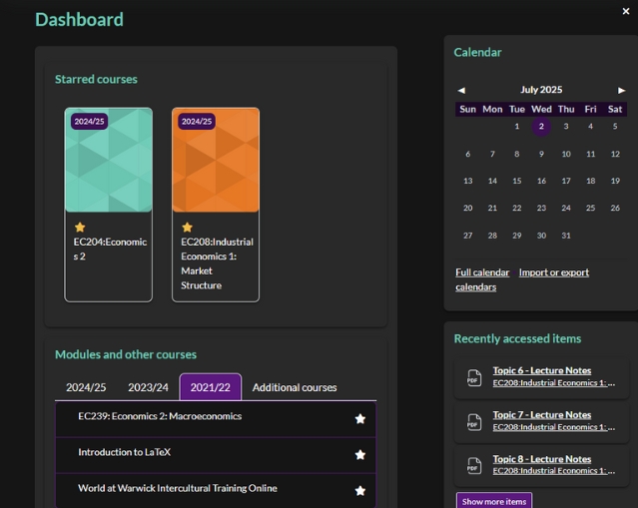Image resolution: width=638 pixels, height=508 pixels.
Task: Open the Full calendar link
Action: [482, 272]
